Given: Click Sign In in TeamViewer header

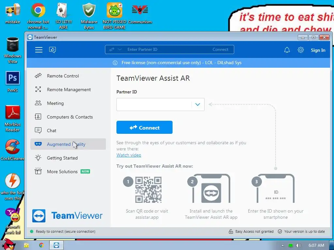Looking at the screenshot, I should pos(318,50).
